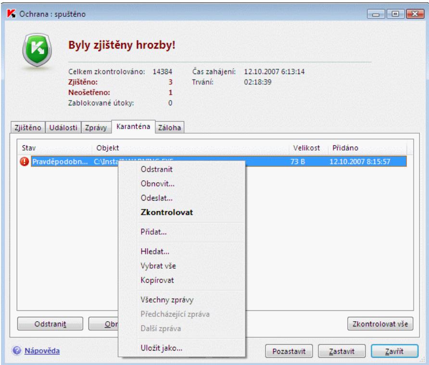Switch to the Záloha tab

coord(169,127)
